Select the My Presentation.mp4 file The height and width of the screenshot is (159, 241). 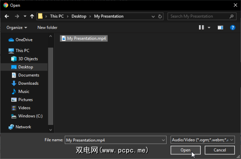[x=84, y=38]
